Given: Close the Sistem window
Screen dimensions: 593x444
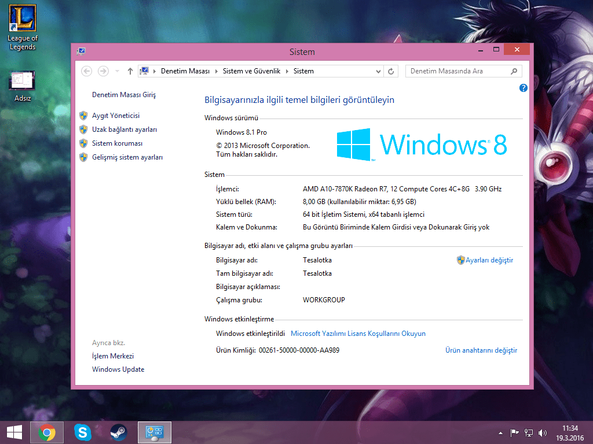Looking at the screenshot, I should click(517, 50).
